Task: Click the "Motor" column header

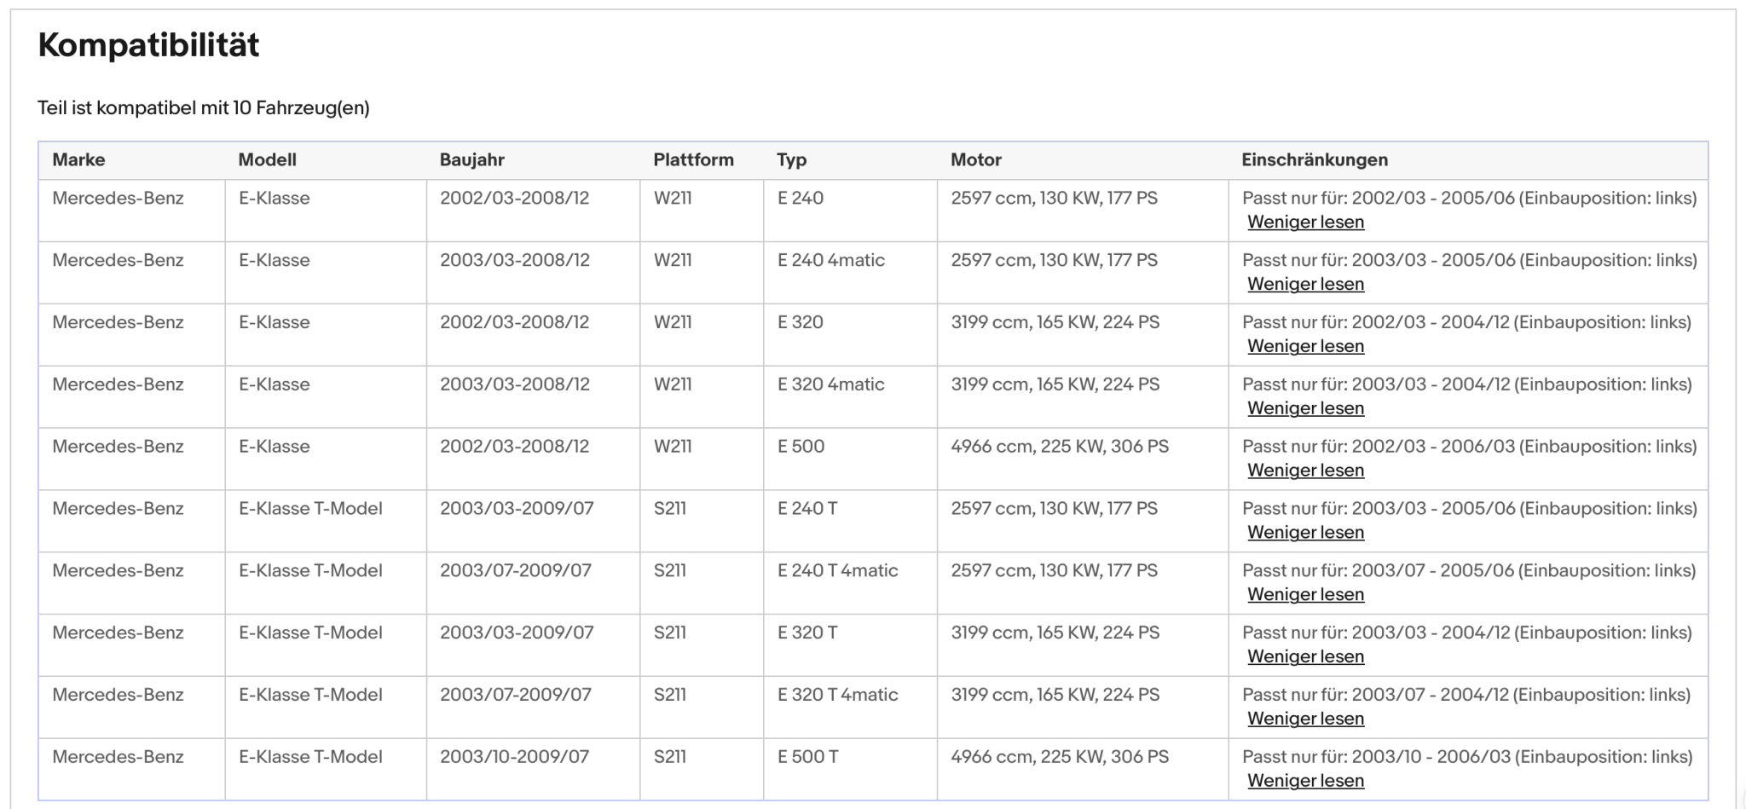Action: (976, 159)
